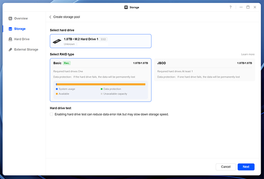Screen dimensions: 264x179
Task: Click the Next button
Action: point(245,167)
